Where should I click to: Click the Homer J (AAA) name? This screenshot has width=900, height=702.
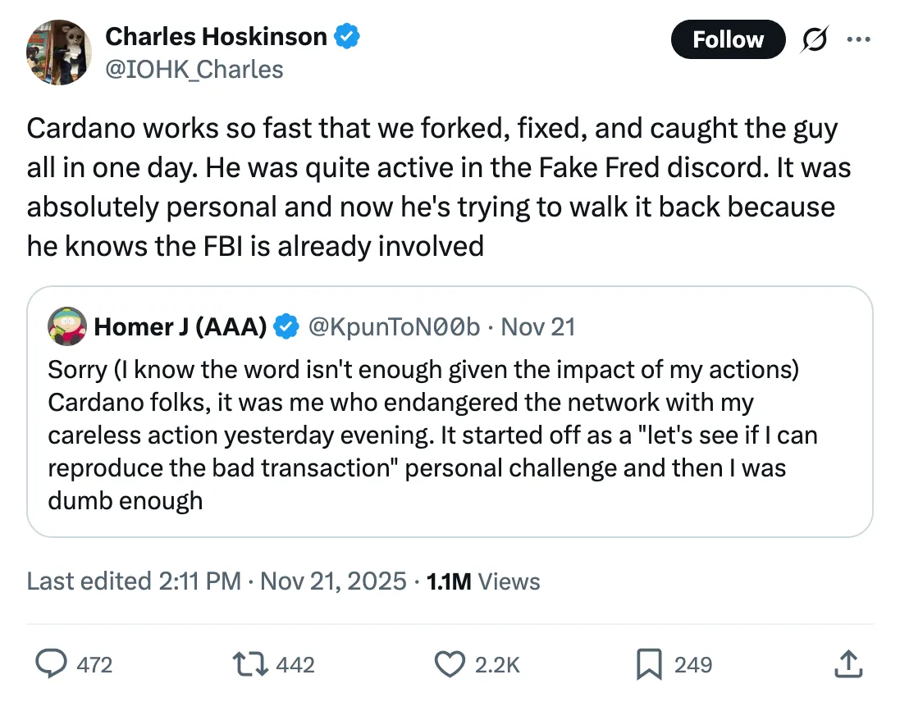click(x=180, y=326)
